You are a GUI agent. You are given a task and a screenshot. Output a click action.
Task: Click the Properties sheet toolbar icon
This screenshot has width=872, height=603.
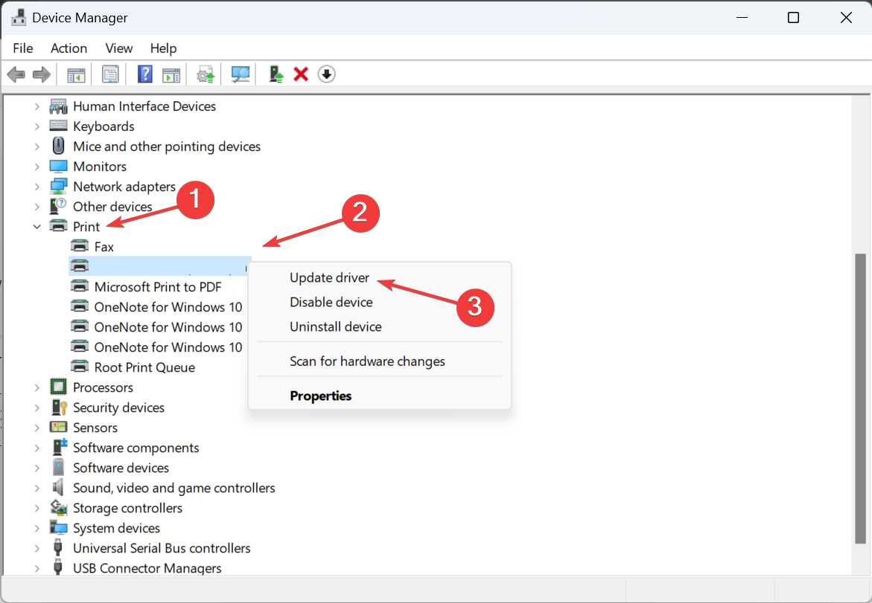[x=110, y=74]
